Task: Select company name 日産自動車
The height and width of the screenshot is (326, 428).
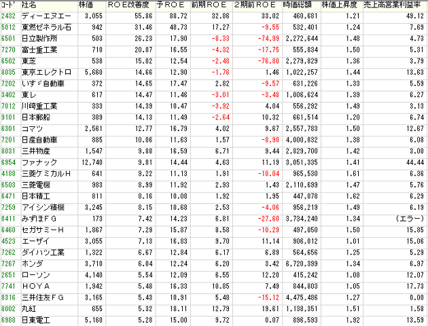Action: pyautogui.click(x=39, y=140)
